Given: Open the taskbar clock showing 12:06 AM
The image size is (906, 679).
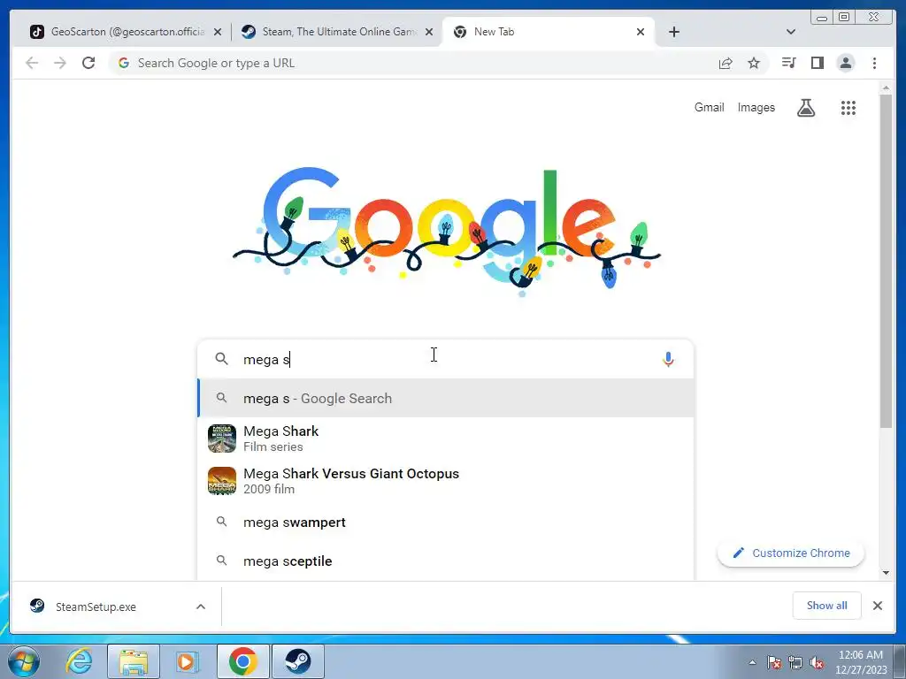Looking at the screenshot, I should [861, 662].
